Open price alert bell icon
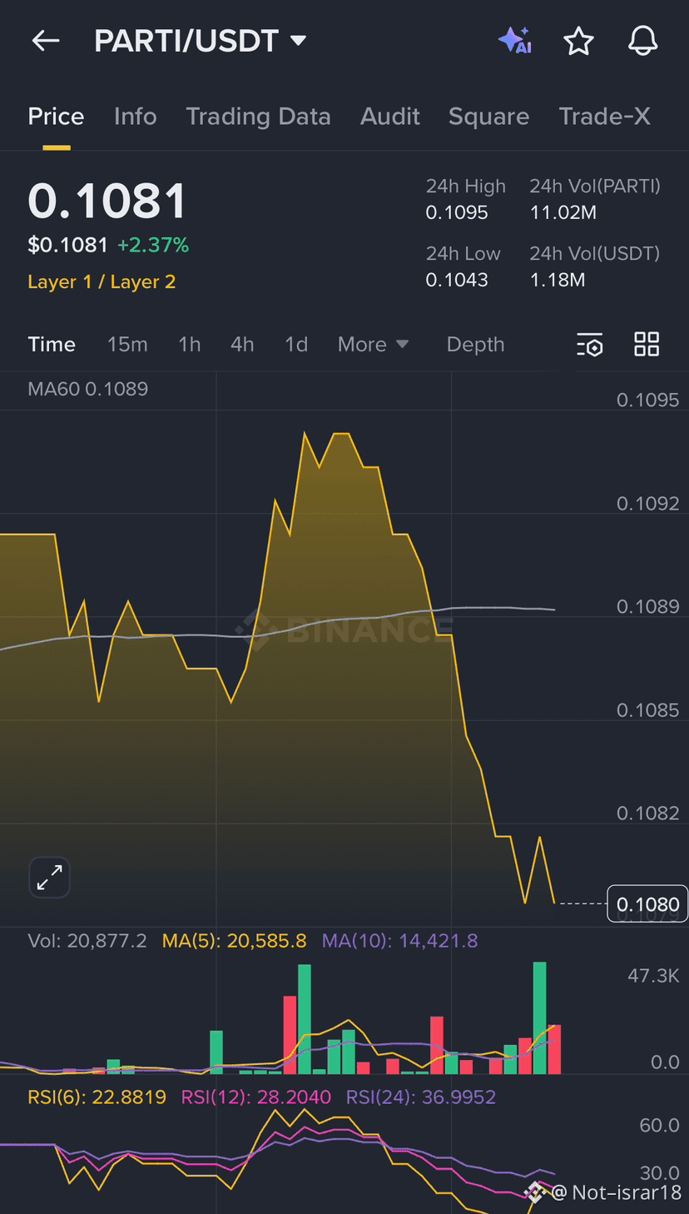The image size is (689, 1214). [642, 41]
